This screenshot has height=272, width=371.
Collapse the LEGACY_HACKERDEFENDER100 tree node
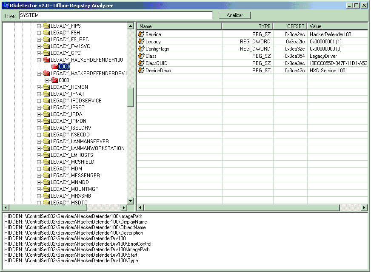(x=39, y=60)
